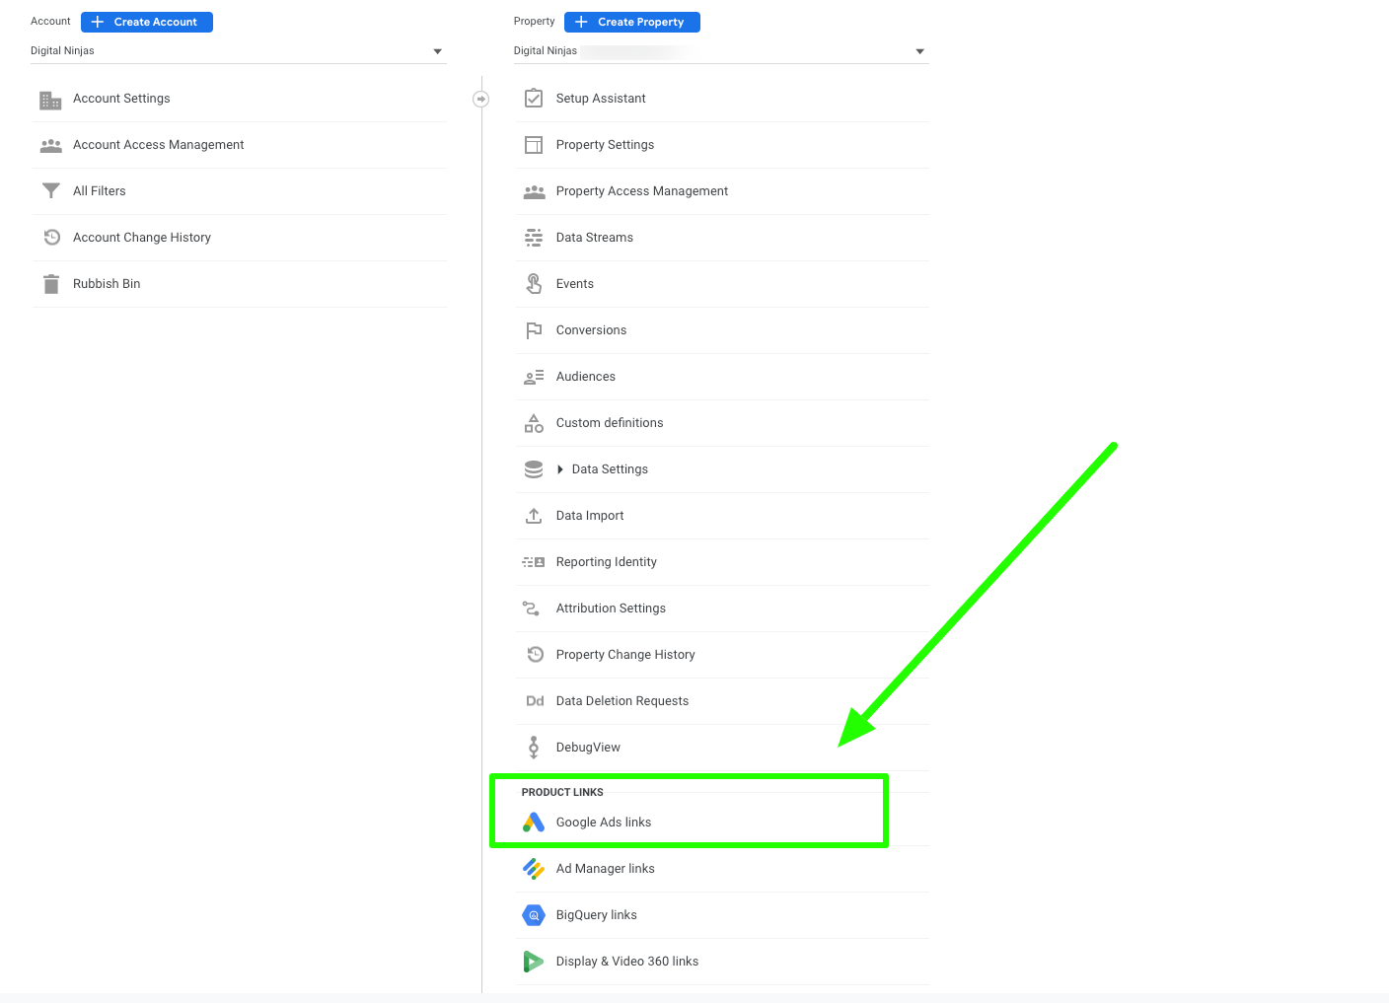Image resolution: width=1389 pixels, height=1003 pixels.
Task: Open DebugView
Action: click(x=588, y=747)
